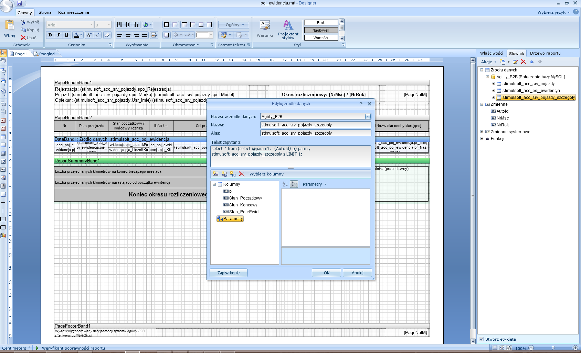Open the Drzewo raportu panel tab

tap(545, 53)
